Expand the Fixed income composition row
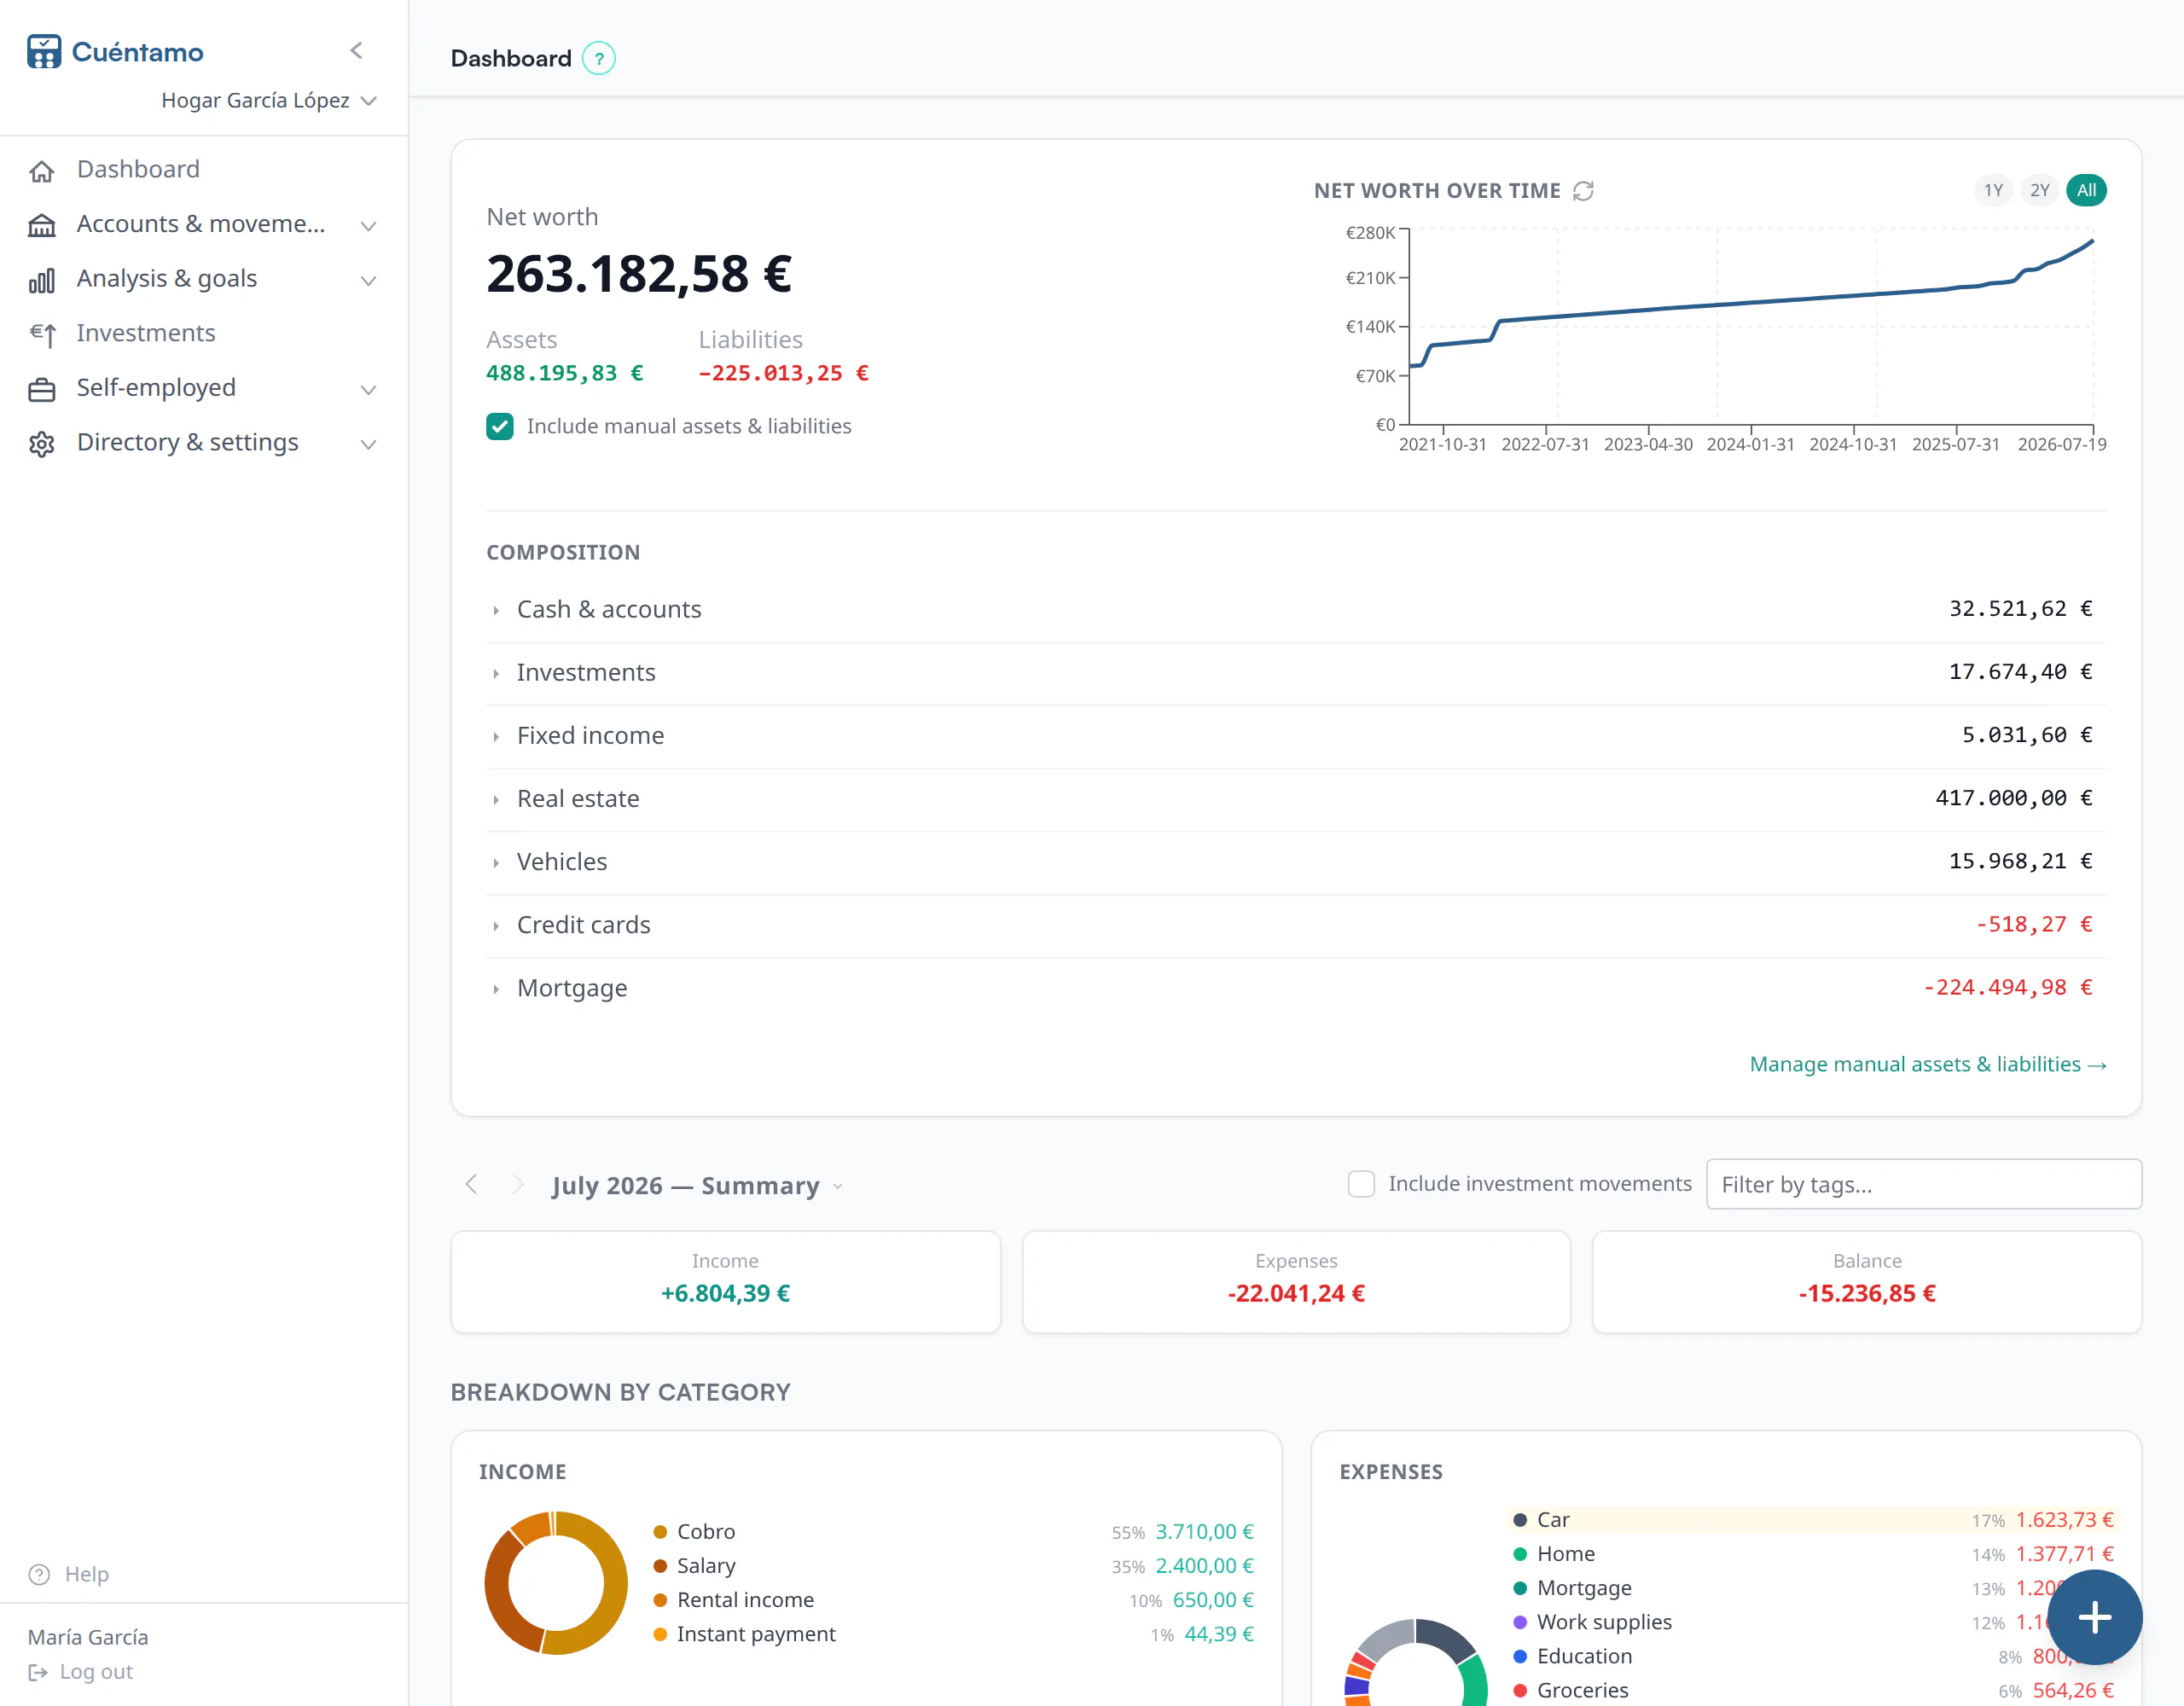The image size is (2184, 1706). tap(1296, 735)
